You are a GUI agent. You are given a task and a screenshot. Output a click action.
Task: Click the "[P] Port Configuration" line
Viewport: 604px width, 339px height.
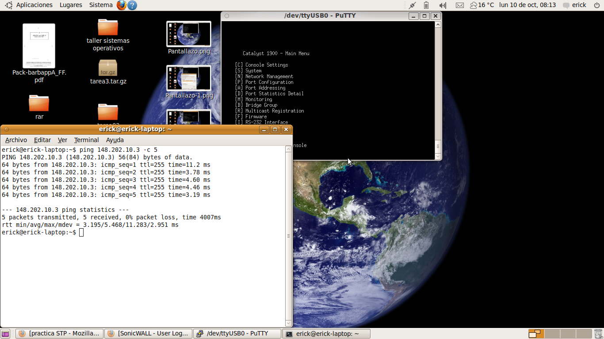coord(264,82)
